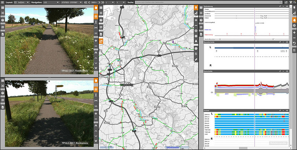Activate pan hand tool in chart toolbar
This screenshot has width=297, height=150.
pos(294,20)
